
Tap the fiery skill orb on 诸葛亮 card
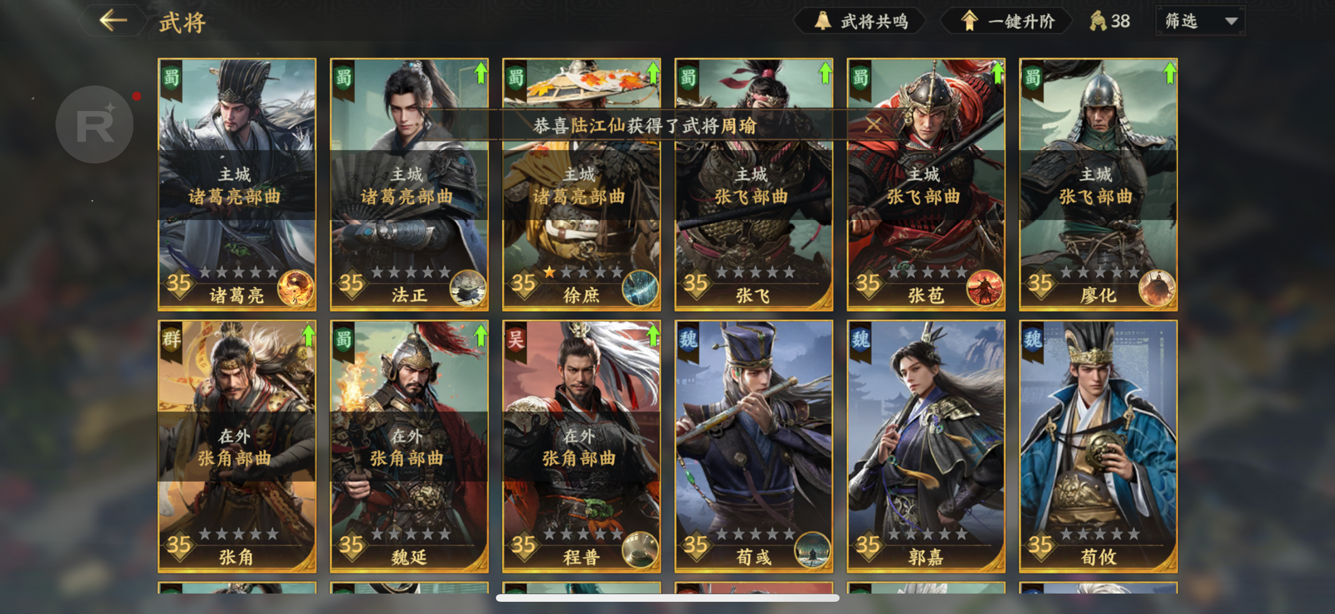click(x=295, y=288)
